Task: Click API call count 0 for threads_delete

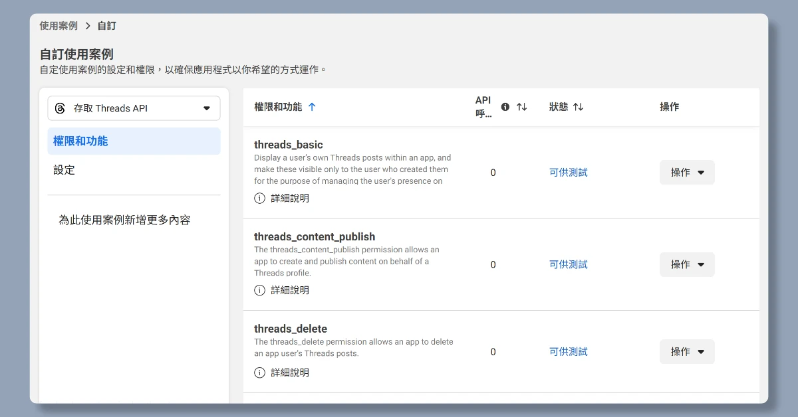Action: point(493,352)
